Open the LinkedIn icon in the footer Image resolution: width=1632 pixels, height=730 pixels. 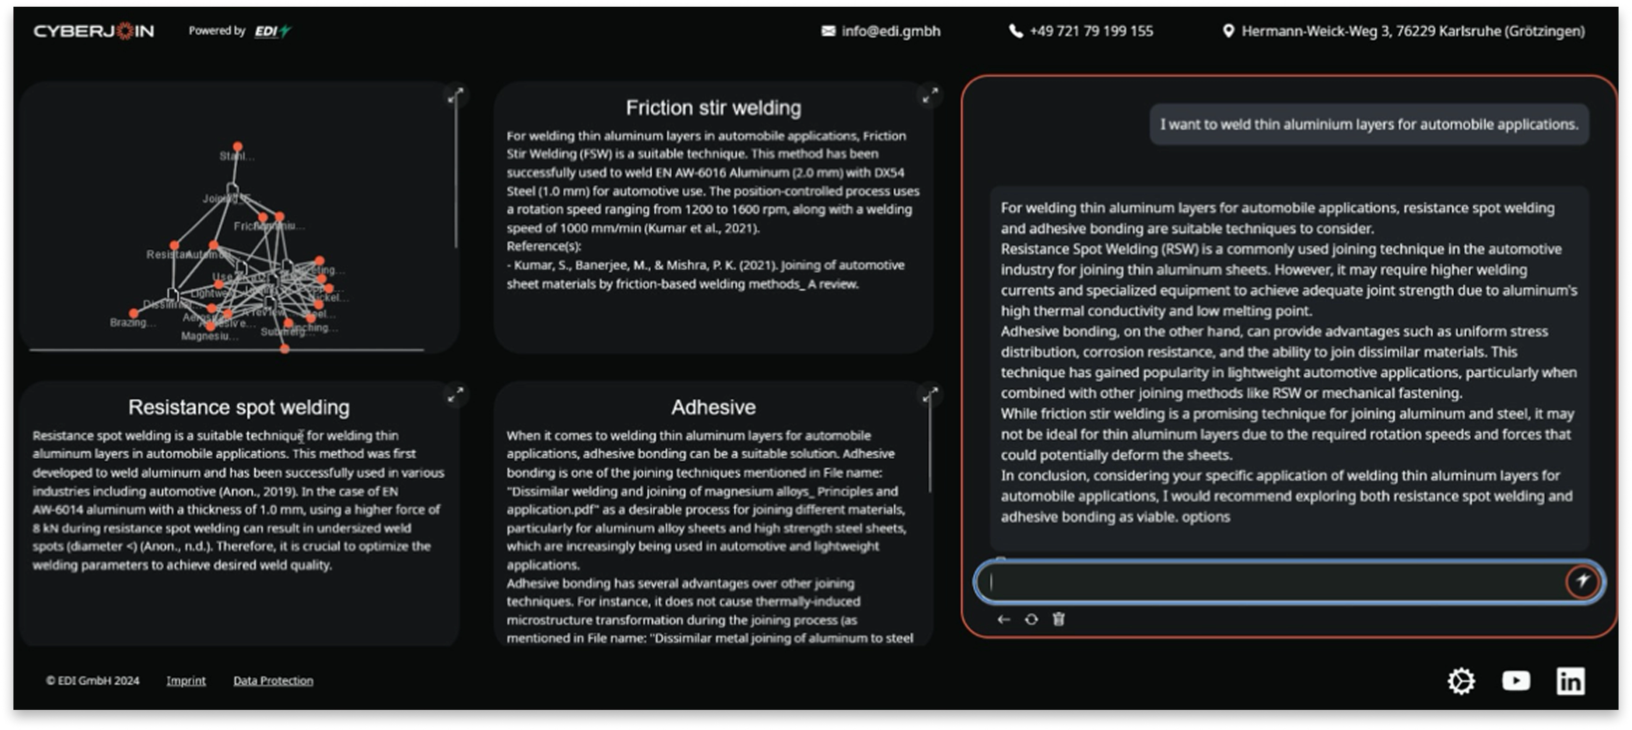click(x=1571, y=681)
